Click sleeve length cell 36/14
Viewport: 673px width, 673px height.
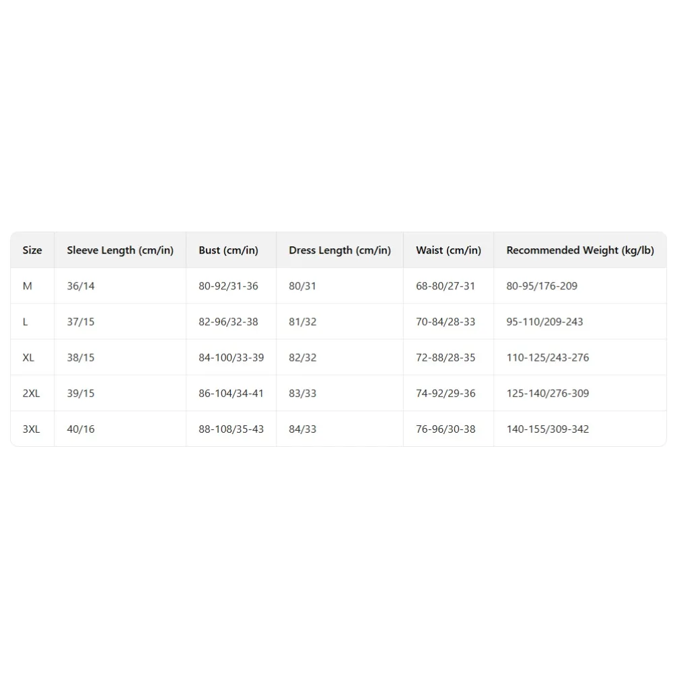[81, 286]
